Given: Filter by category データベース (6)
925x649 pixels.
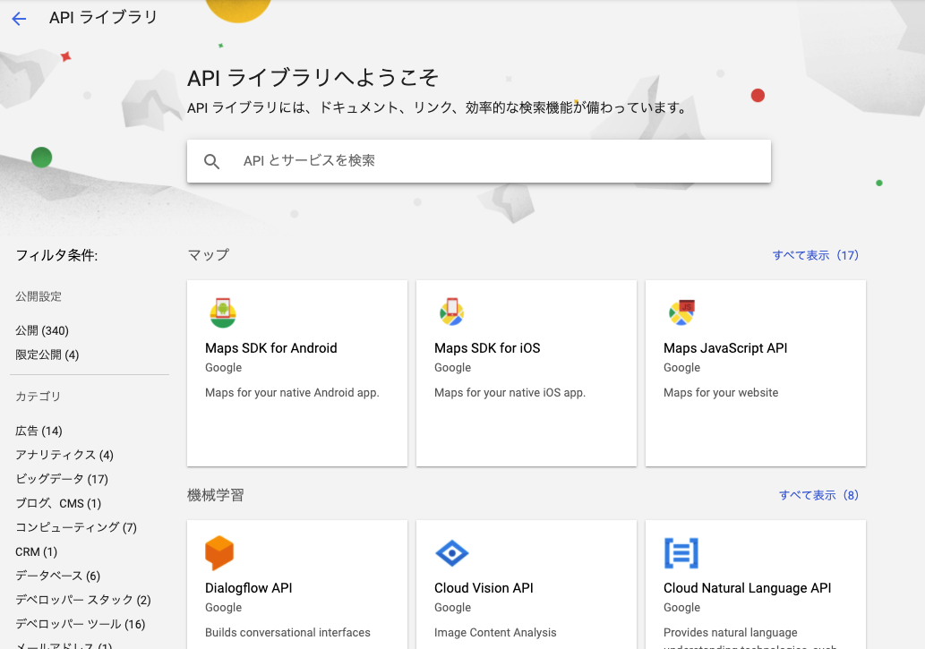Looking at the screenshot, I should pyautogui.click(x=58, y=576).
